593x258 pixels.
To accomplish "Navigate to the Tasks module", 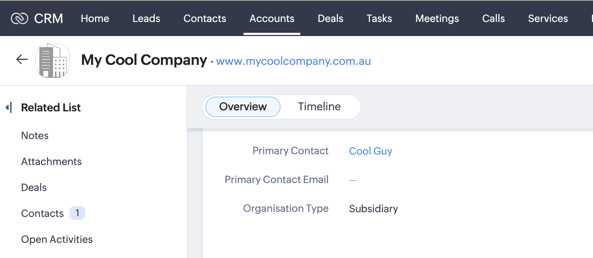I will coord(379,18).
